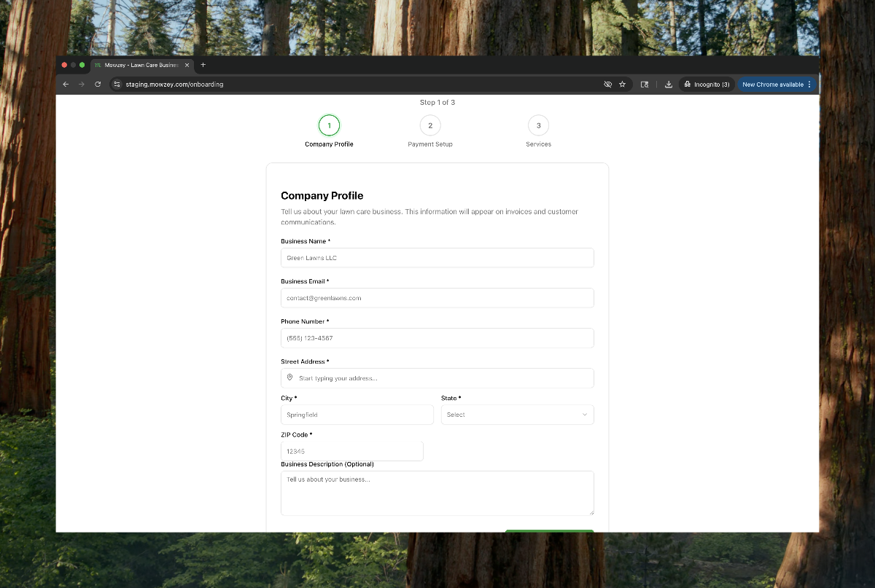The height and width of the screenshot is (588, 875).
Task: Bookmark this page with the star icon
Action: [x=622, y=85]
